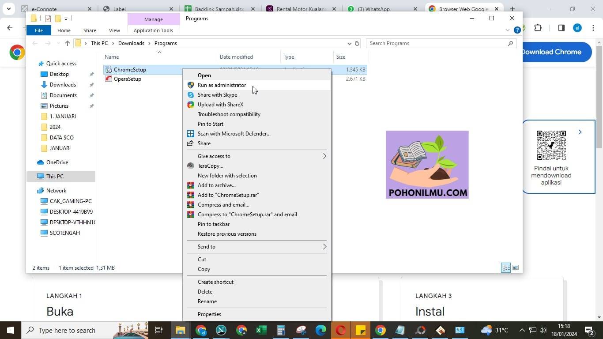Open Application Tools ribbon tab
Viewport: 603px width, 339px height.
tap(153, 30)
